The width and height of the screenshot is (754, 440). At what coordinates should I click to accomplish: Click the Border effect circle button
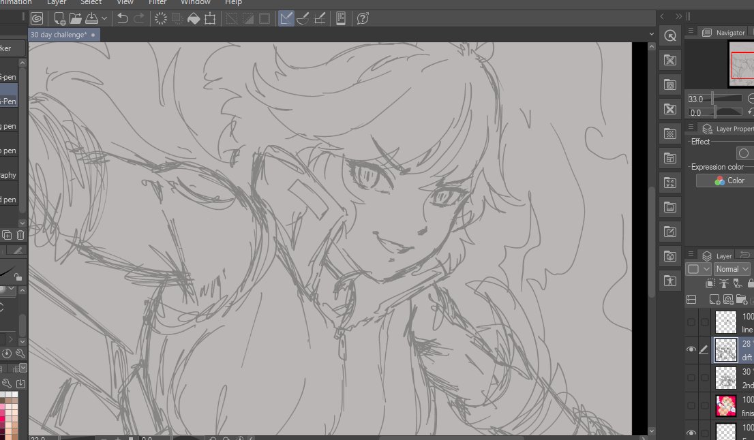coord(744,153)
